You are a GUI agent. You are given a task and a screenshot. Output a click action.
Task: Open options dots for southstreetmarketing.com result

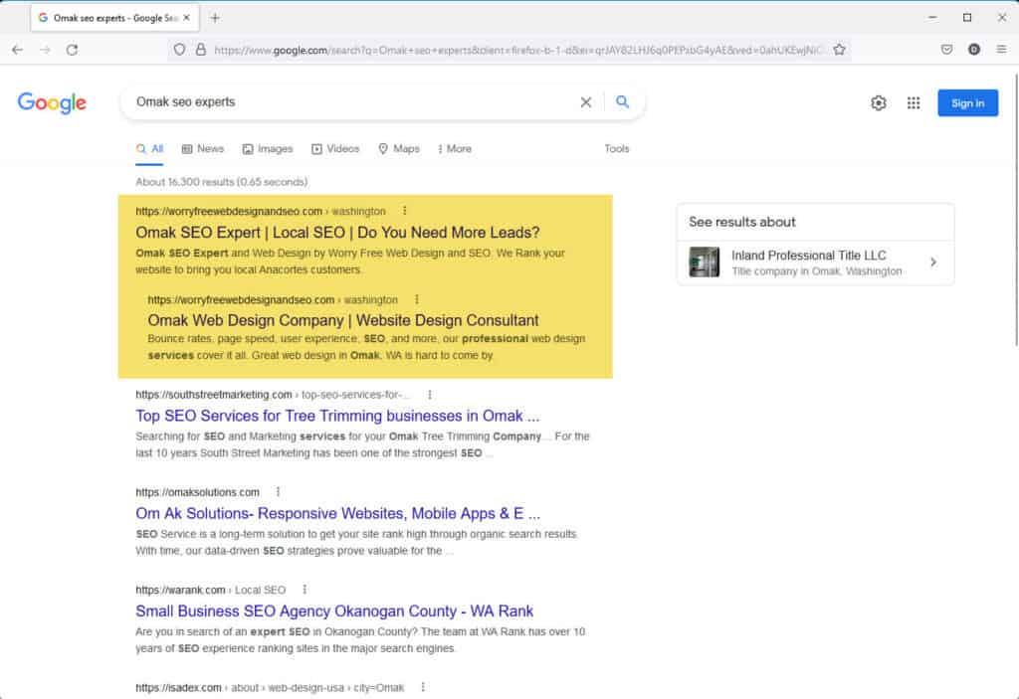pyautogui.click(x=430, y=395)
